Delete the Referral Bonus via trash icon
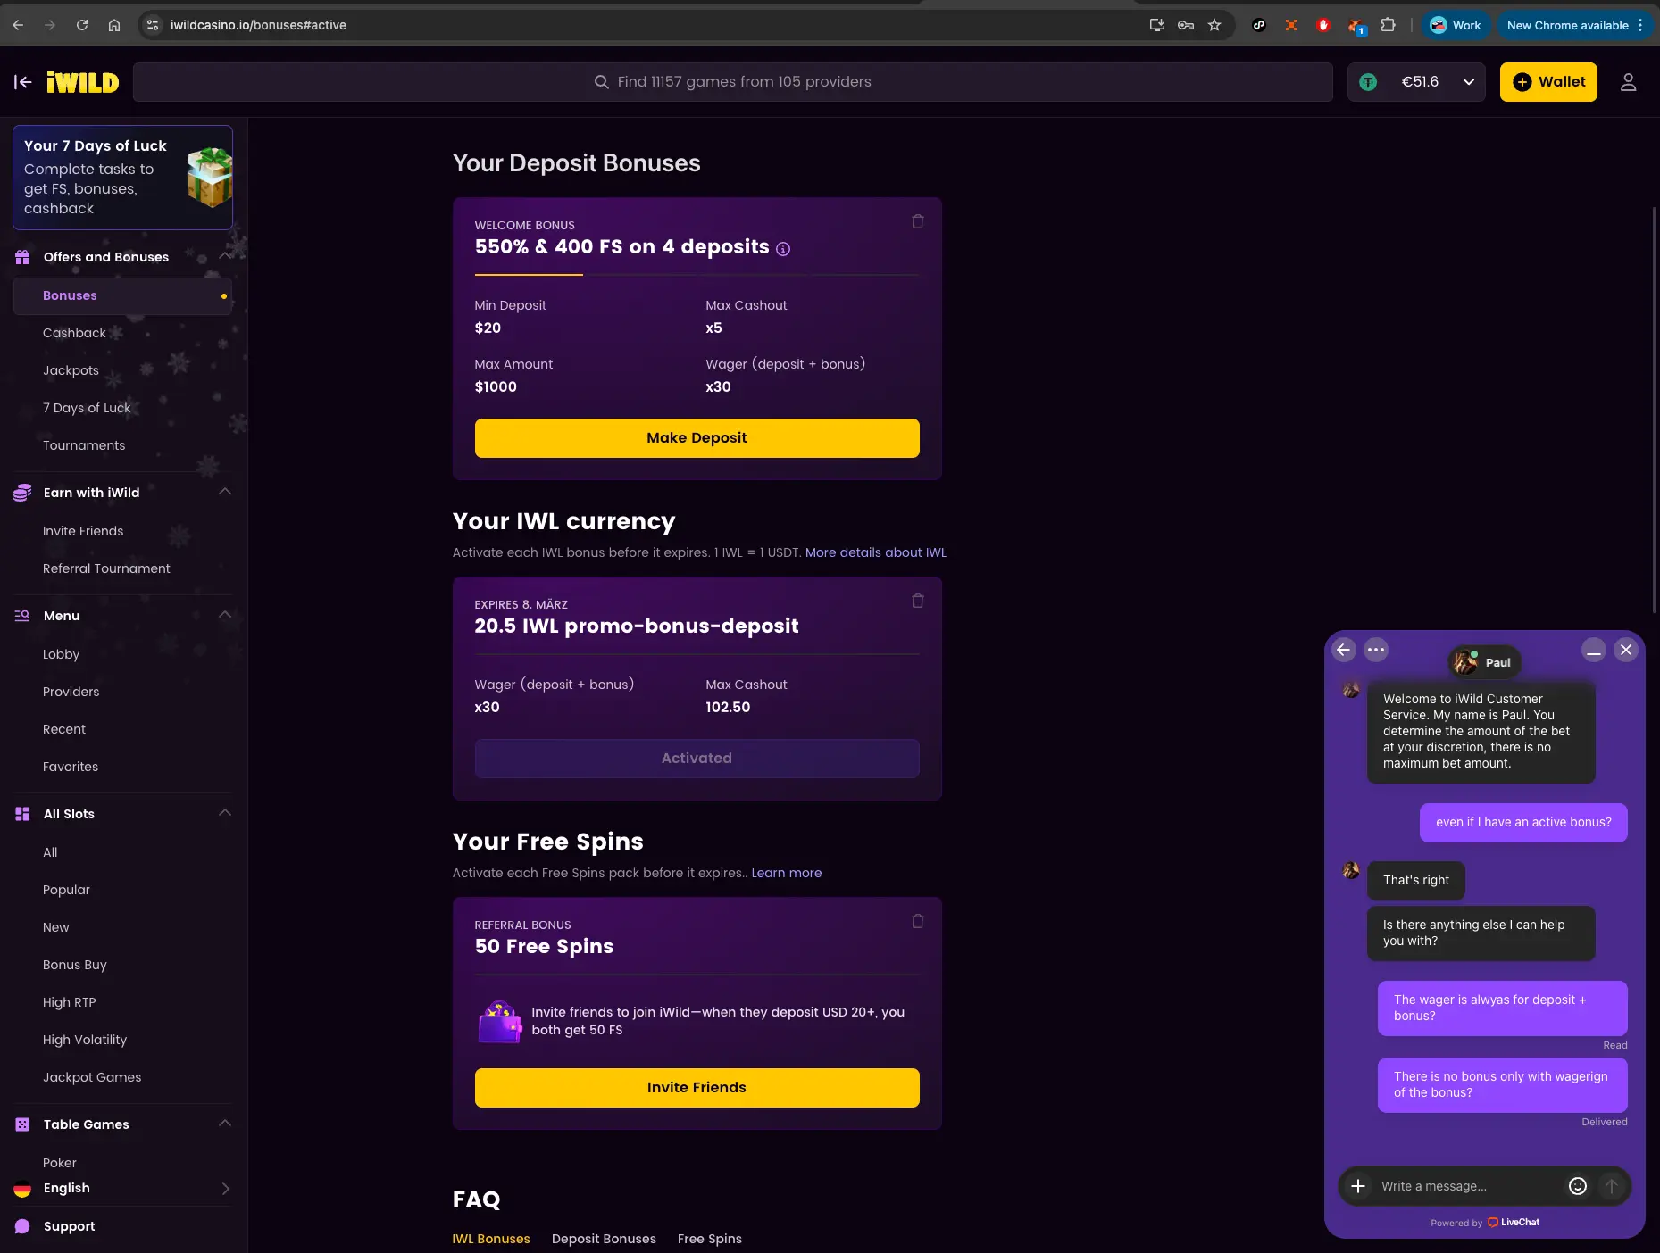Viewport: 1660px width, 1253px height. coord(918,921)
